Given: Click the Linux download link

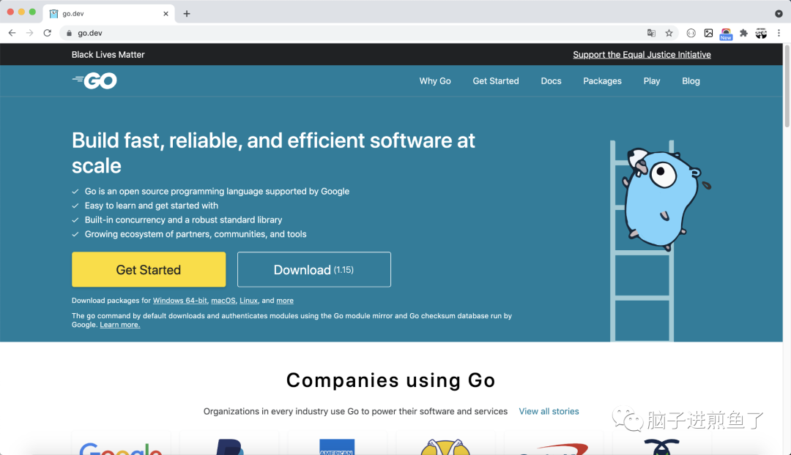Looking at the screenshot, I should tap(248, 301).
